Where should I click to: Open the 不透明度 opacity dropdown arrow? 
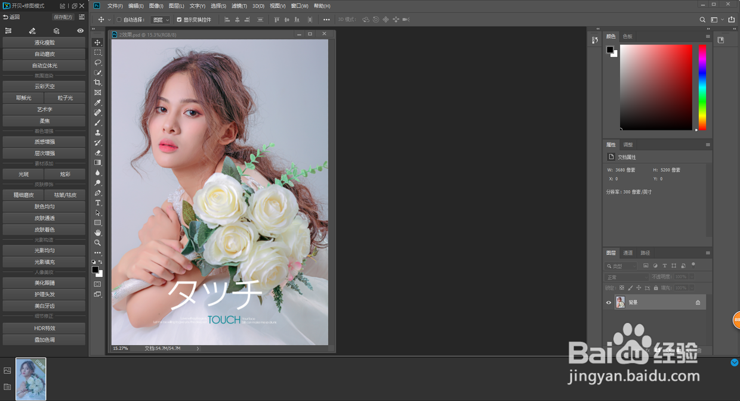(692, 277)
